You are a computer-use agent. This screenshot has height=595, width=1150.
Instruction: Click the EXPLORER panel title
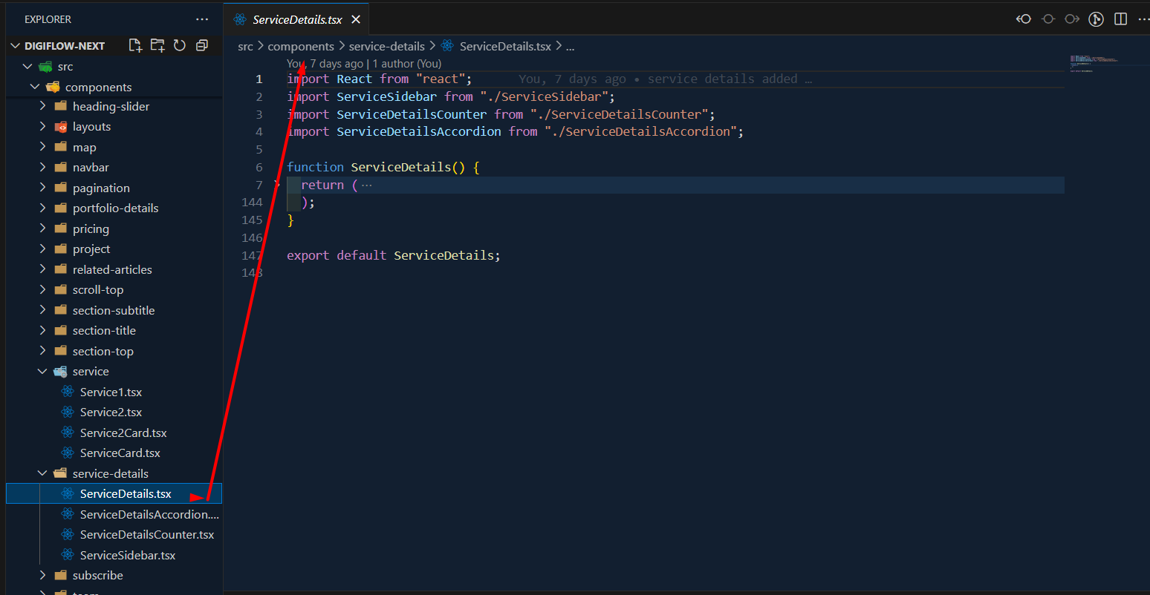coord(48,19)
